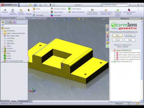
Task: Launch DFMXpress Analysis Wizard
Action: [118, 13]
